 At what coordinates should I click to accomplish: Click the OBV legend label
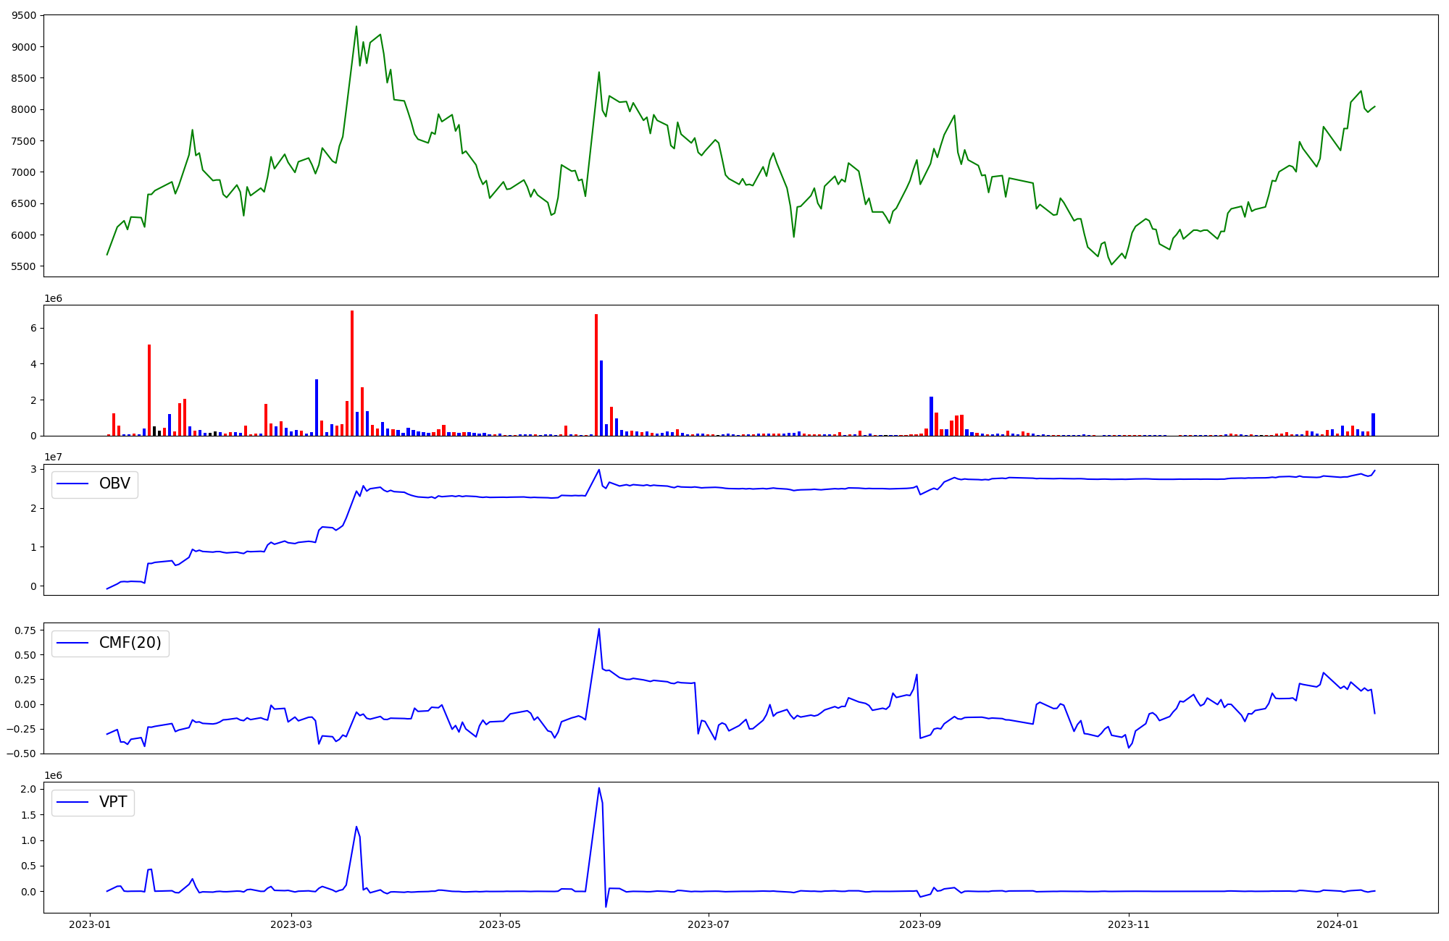click(114, 484)
